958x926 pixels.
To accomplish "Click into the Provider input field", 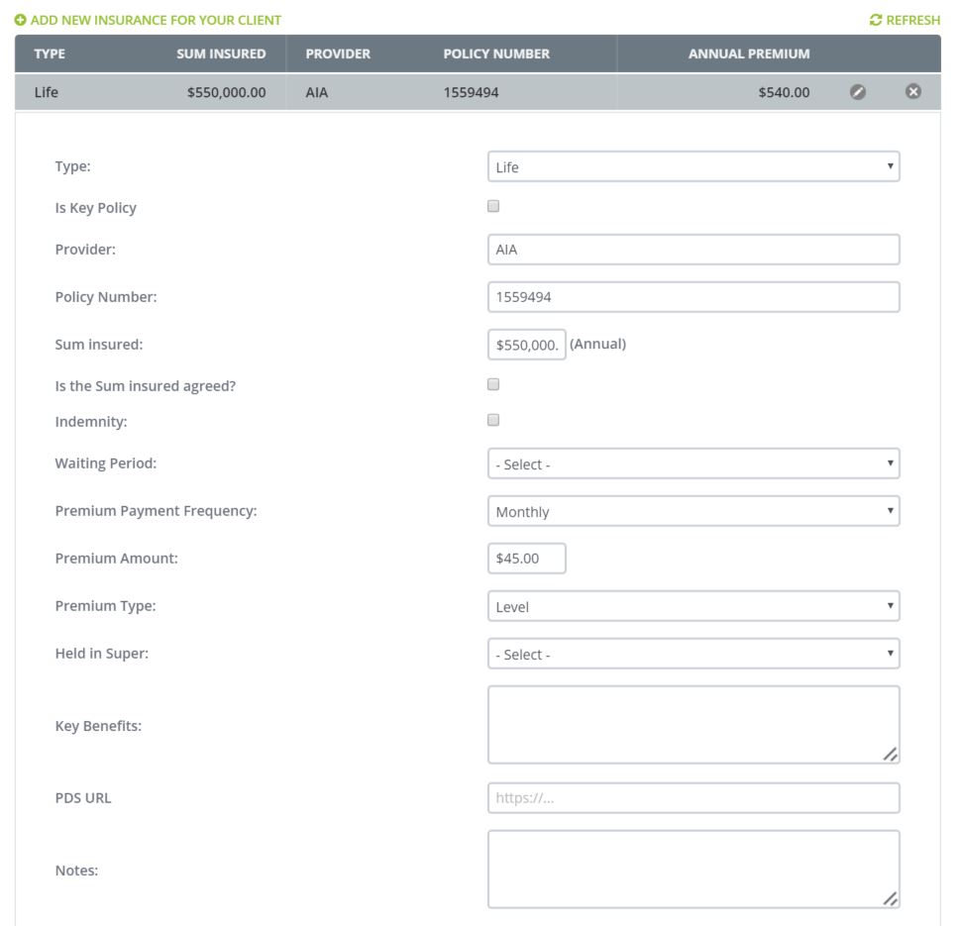I will tap(692, 250).
